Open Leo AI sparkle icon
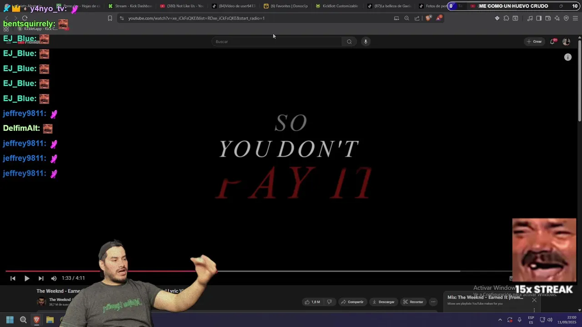 pyautogui.click(x=557, y=18)
